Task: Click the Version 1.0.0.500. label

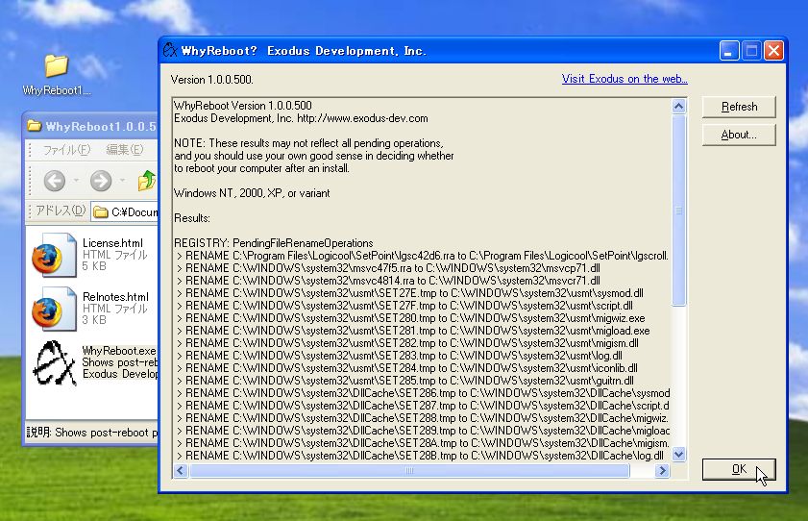Action: (x=211, y=80)
